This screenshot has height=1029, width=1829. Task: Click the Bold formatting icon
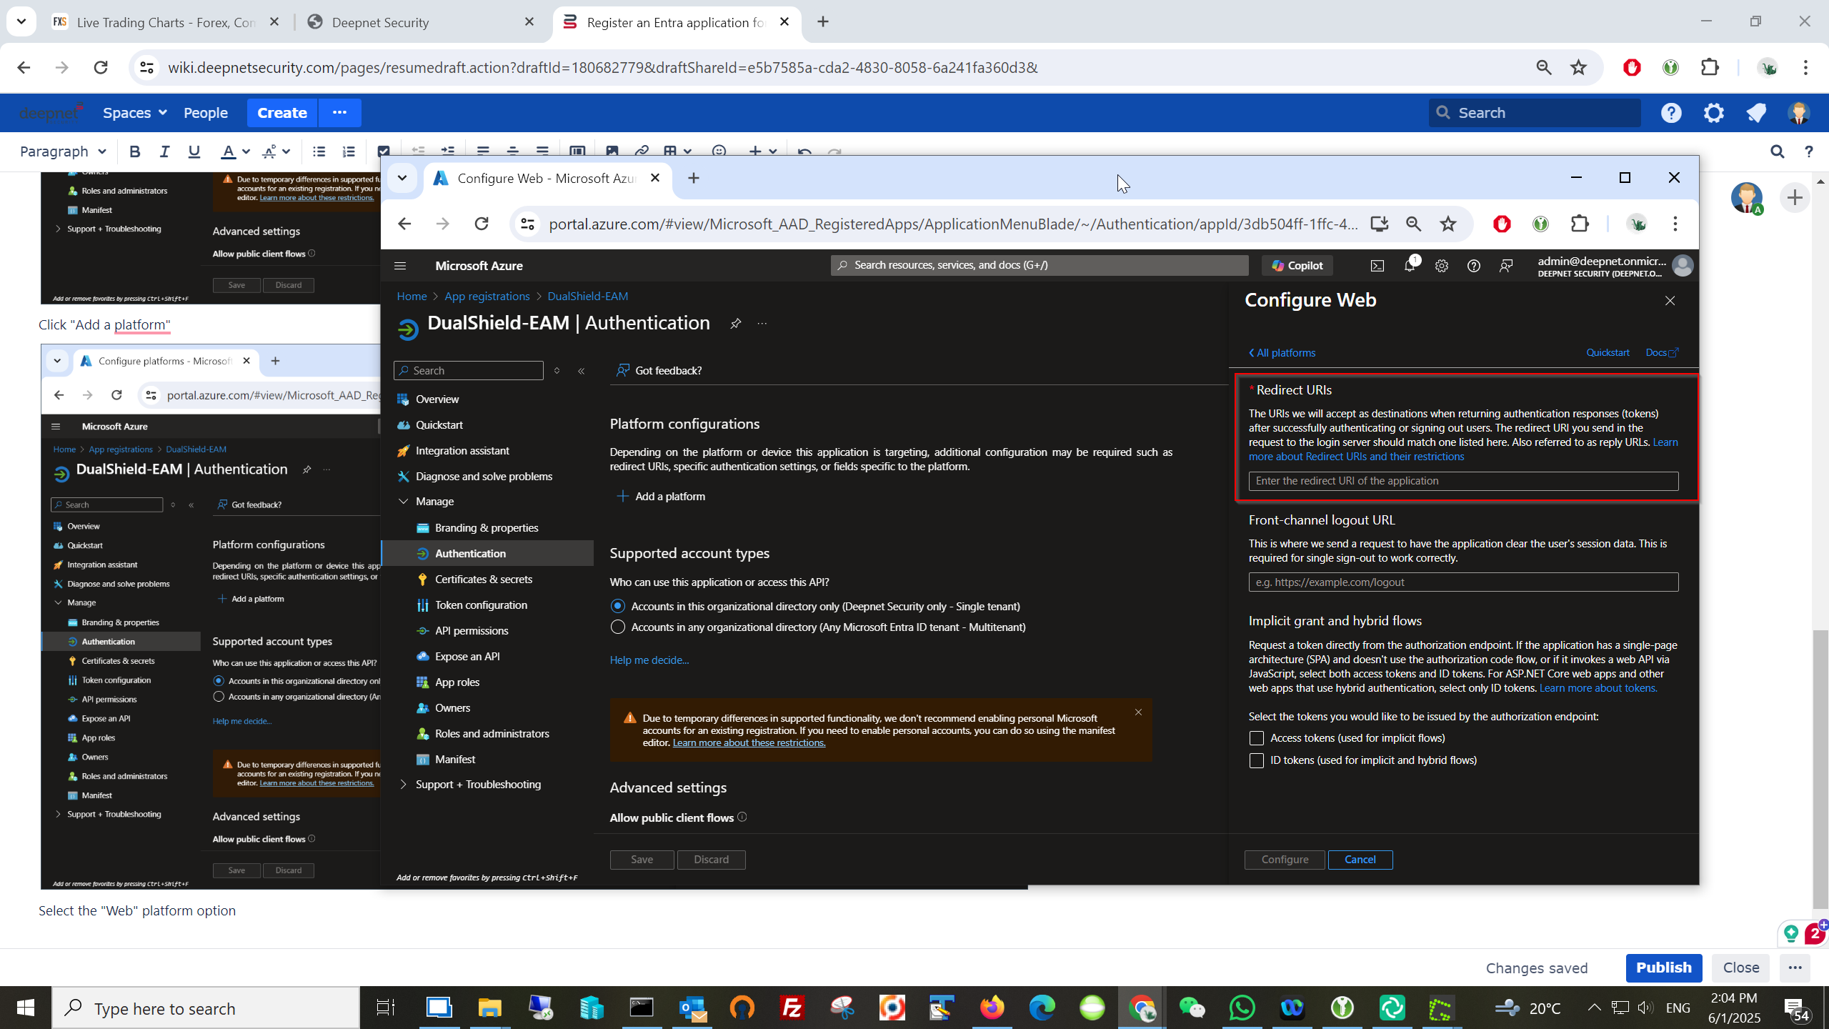(134, 151)
